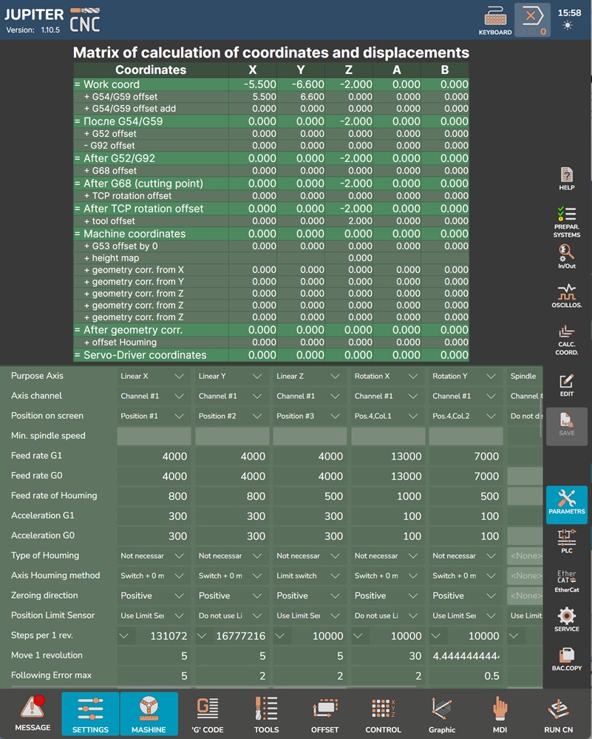The image size is (592, 739).
Task: Open the Oscilloscope tool
Action: tap(567, 294)
